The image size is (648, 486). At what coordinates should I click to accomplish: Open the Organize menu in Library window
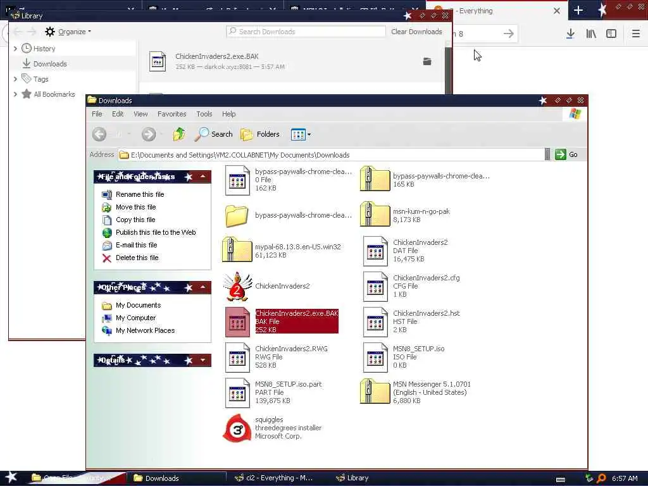click(68, 32)
